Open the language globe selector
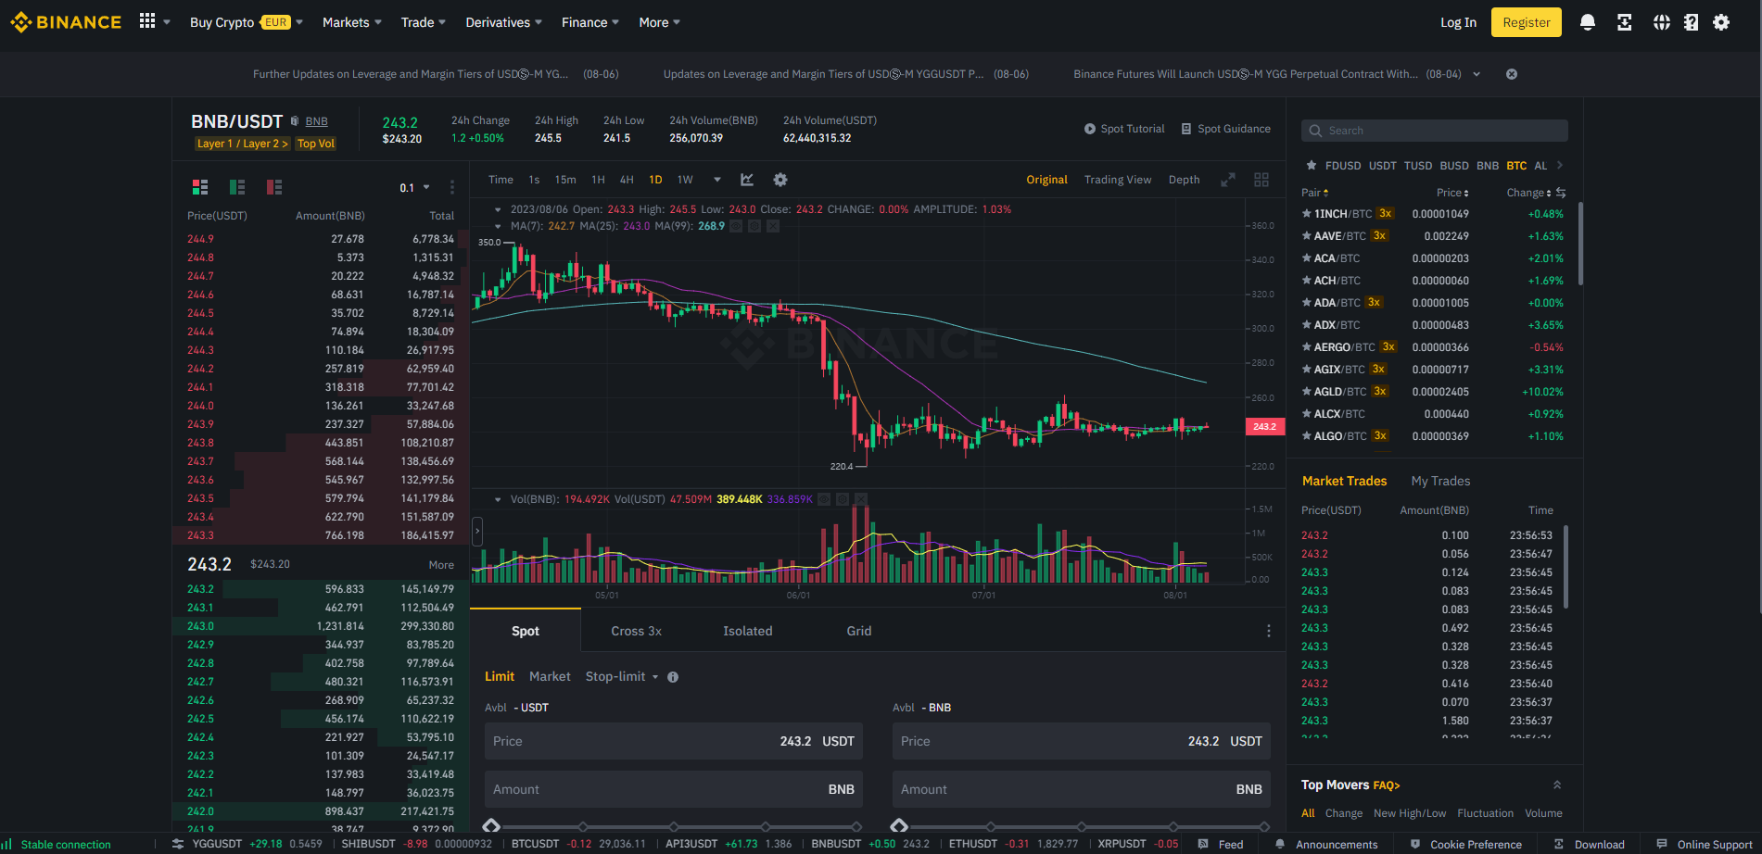 [1662, 22]
